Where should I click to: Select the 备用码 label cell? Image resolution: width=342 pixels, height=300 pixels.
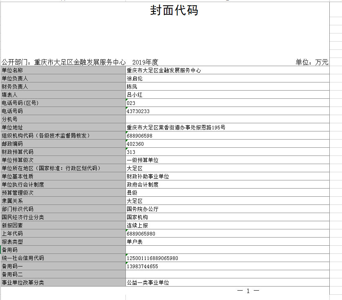[x=63, y=250]
